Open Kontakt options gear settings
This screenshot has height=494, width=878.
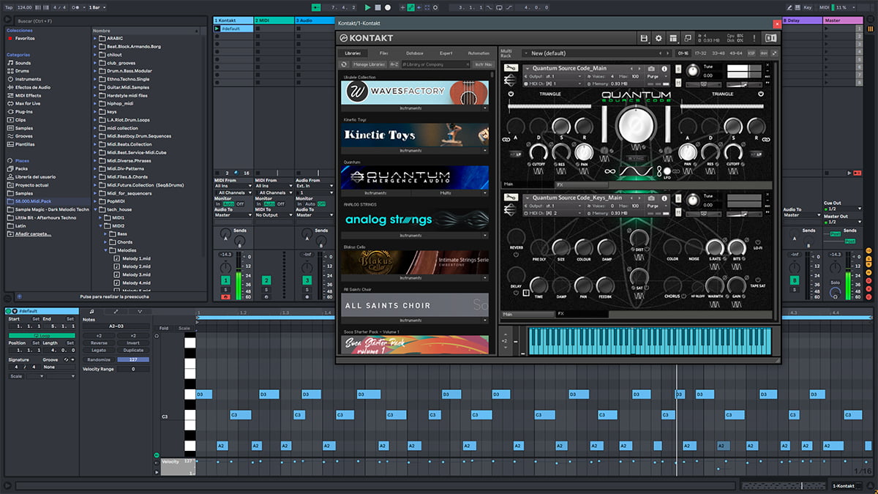click(658, 38)
